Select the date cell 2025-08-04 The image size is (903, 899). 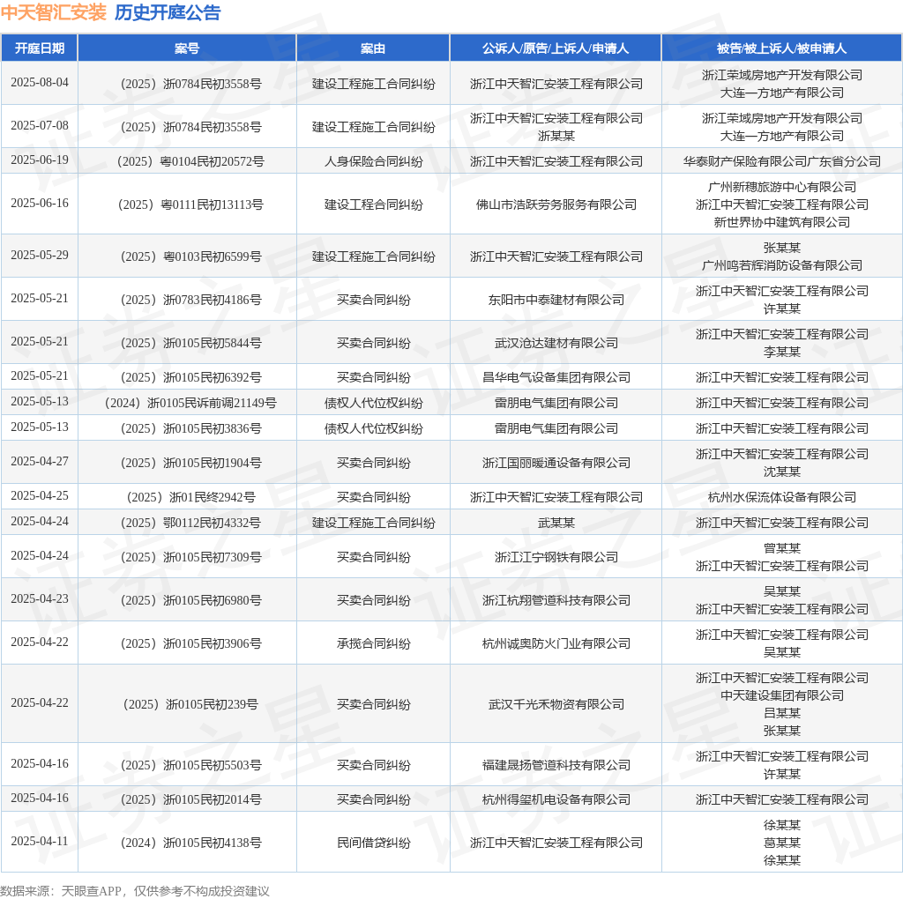(x=39, y=82)
